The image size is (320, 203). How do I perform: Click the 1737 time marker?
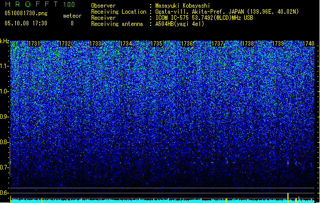click(218, 44)
